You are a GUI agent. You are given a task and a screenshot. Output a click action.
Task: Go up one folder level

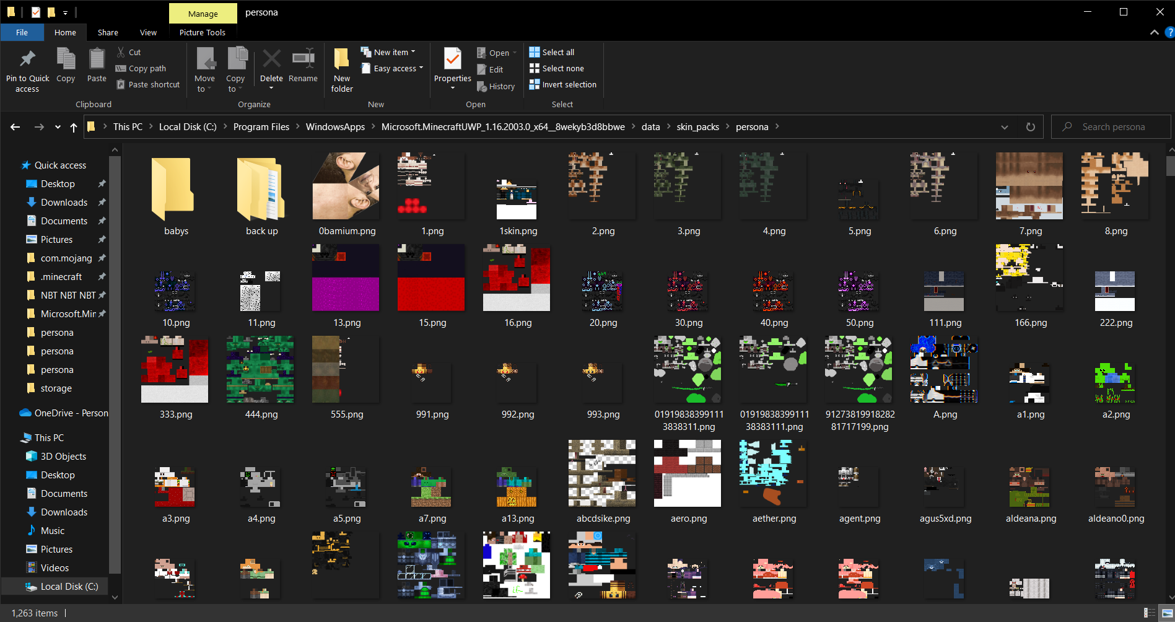click(x=74, y=127)
